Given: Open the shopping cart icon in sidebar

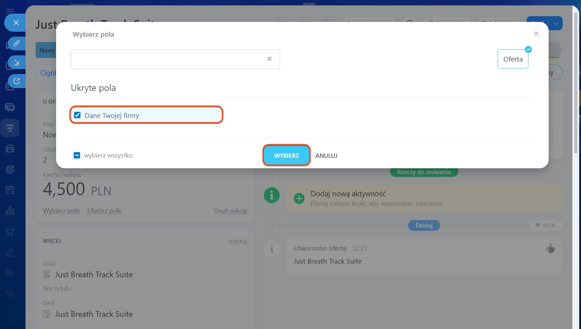Looking at the screenshot, I should [x=10, y=232].
